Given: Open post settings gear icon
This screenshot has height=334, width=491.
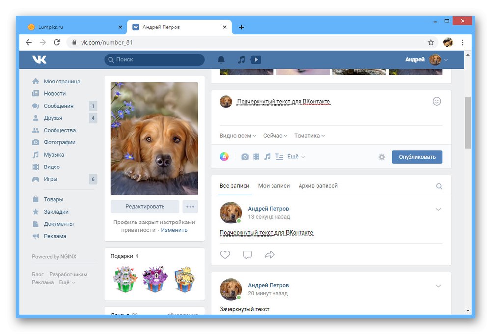Looking at the screenshot, I should tap(382, 157).
